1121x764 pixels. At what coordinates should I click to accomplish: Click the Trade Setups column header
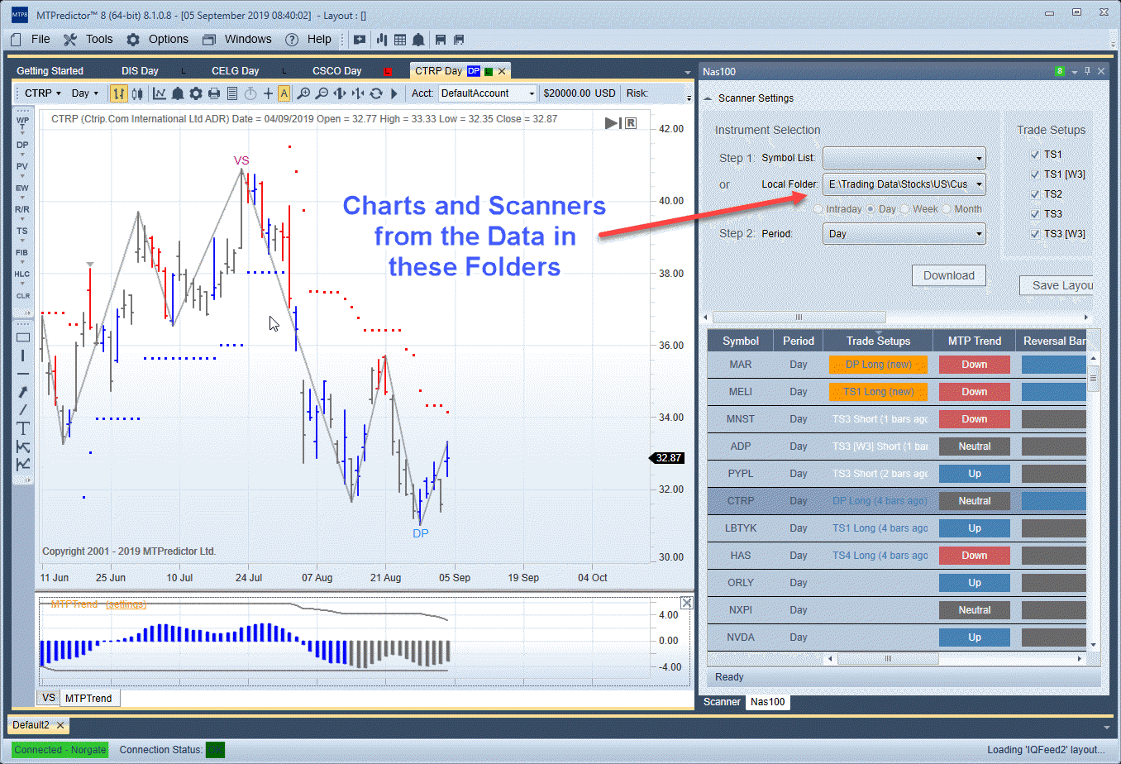click(878, 341)
